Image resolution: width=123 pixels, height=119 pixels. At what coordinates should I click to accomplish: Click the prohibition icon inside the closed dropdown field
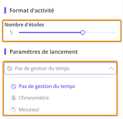tap(10, 69)
